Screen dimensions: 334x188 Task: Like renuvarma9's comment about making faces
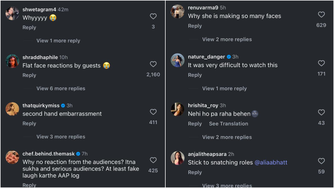[x=321, y=14]
